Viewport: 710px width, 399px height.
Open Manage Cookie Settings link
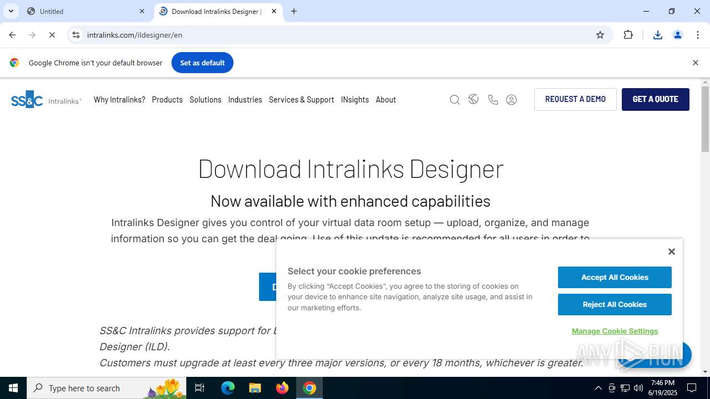[x=615, y=331]
